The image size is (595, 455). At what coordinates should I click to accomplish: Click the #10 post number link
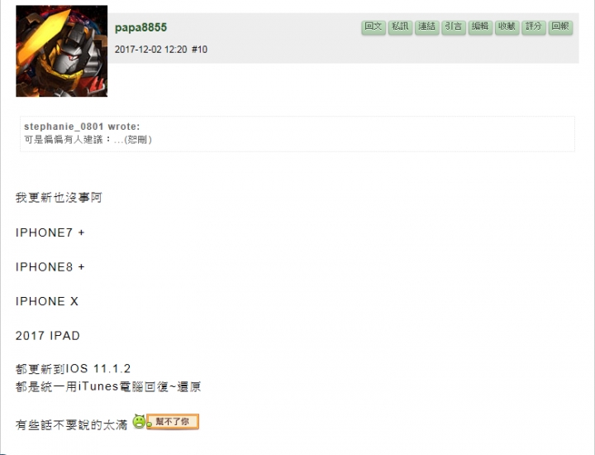coord(200,50)
